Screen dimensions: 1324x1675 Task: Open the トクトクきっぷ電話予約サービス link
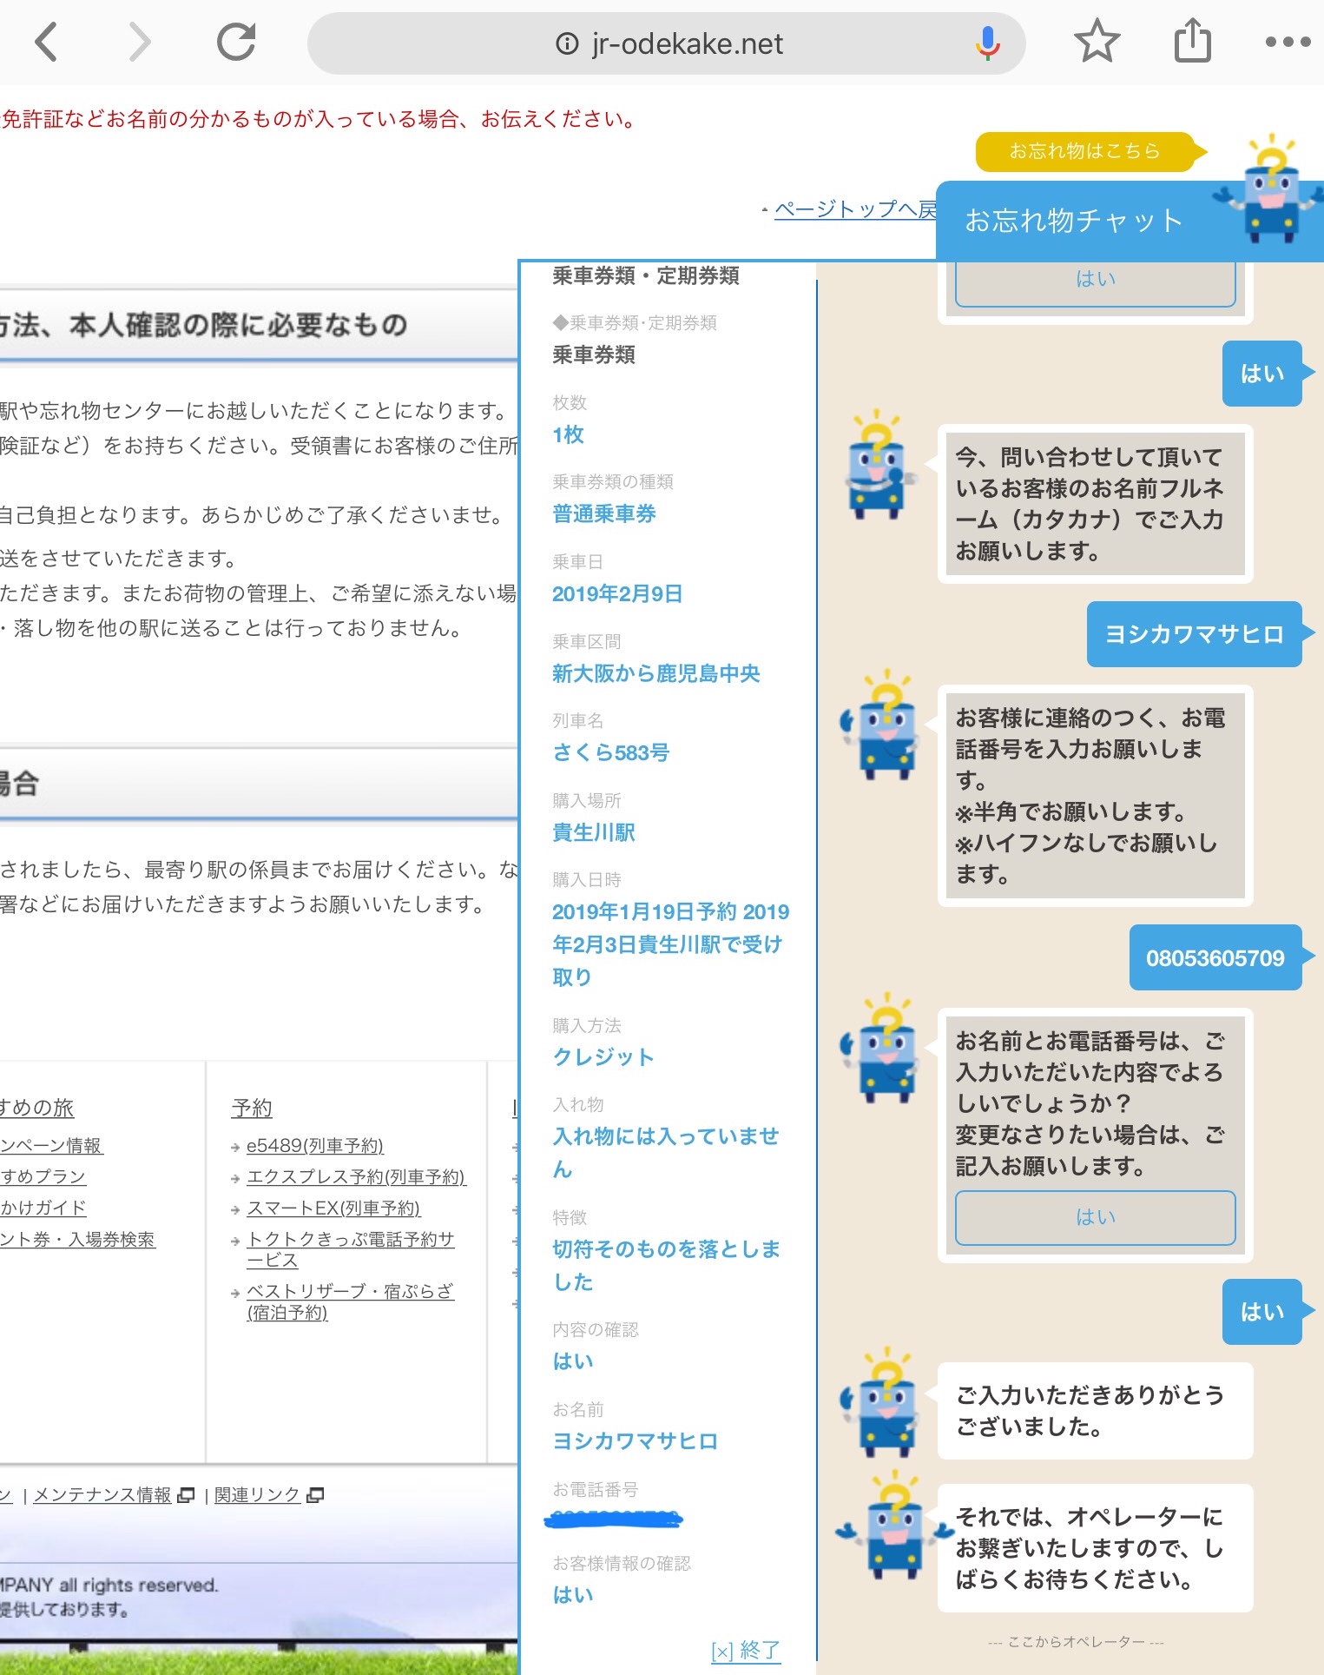click(x=350, y=1249)
